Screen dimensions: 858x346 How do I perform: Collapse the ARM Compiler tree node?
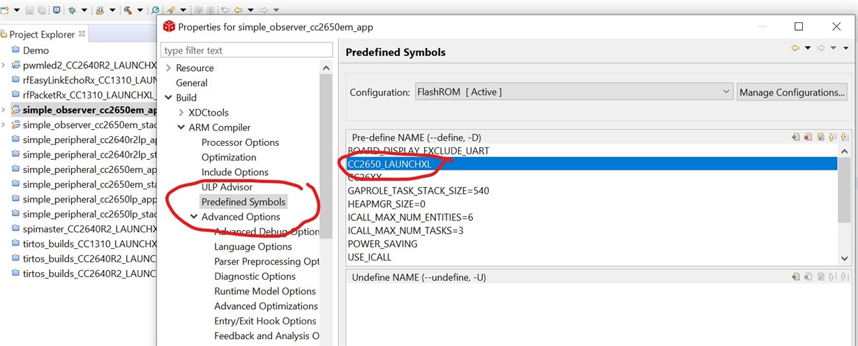[x=181, y=128]
